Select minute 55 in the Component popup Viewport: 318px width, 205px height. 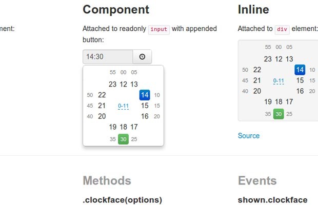coord(112,72)
